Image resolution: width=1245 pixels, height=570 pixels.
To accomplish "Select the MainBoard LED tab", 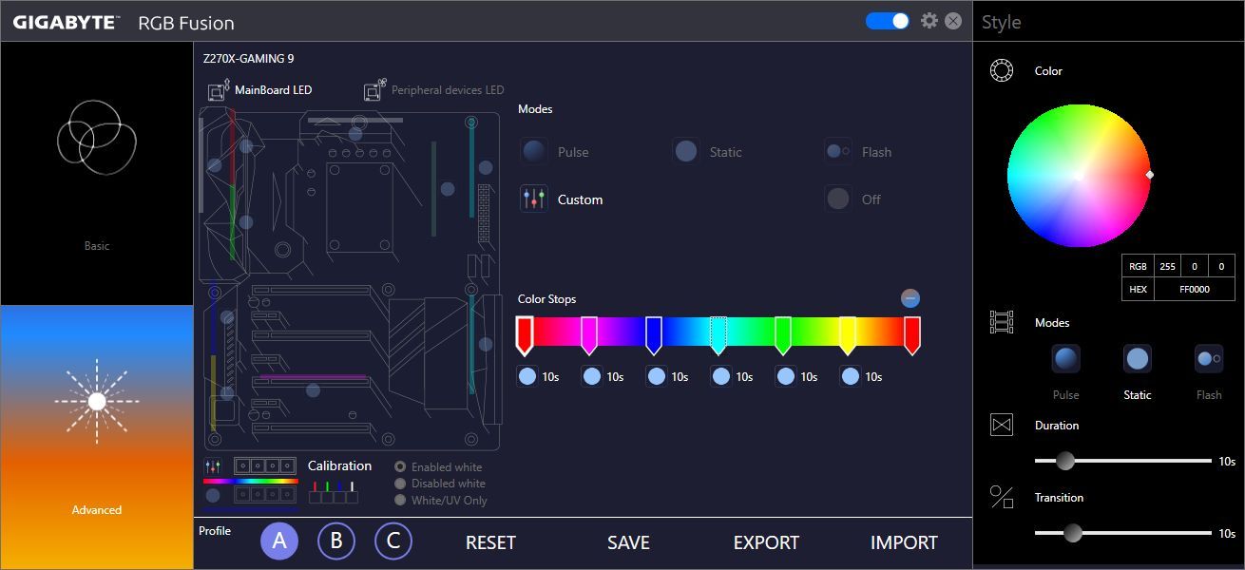I will (260, 90).
